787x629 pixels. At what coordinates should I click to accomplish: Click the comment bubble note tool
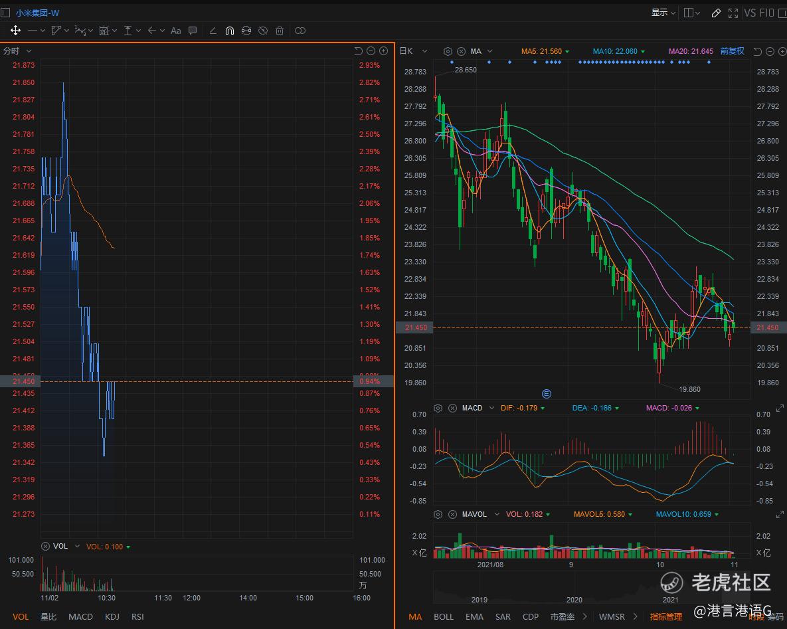(x=193, y=31)
